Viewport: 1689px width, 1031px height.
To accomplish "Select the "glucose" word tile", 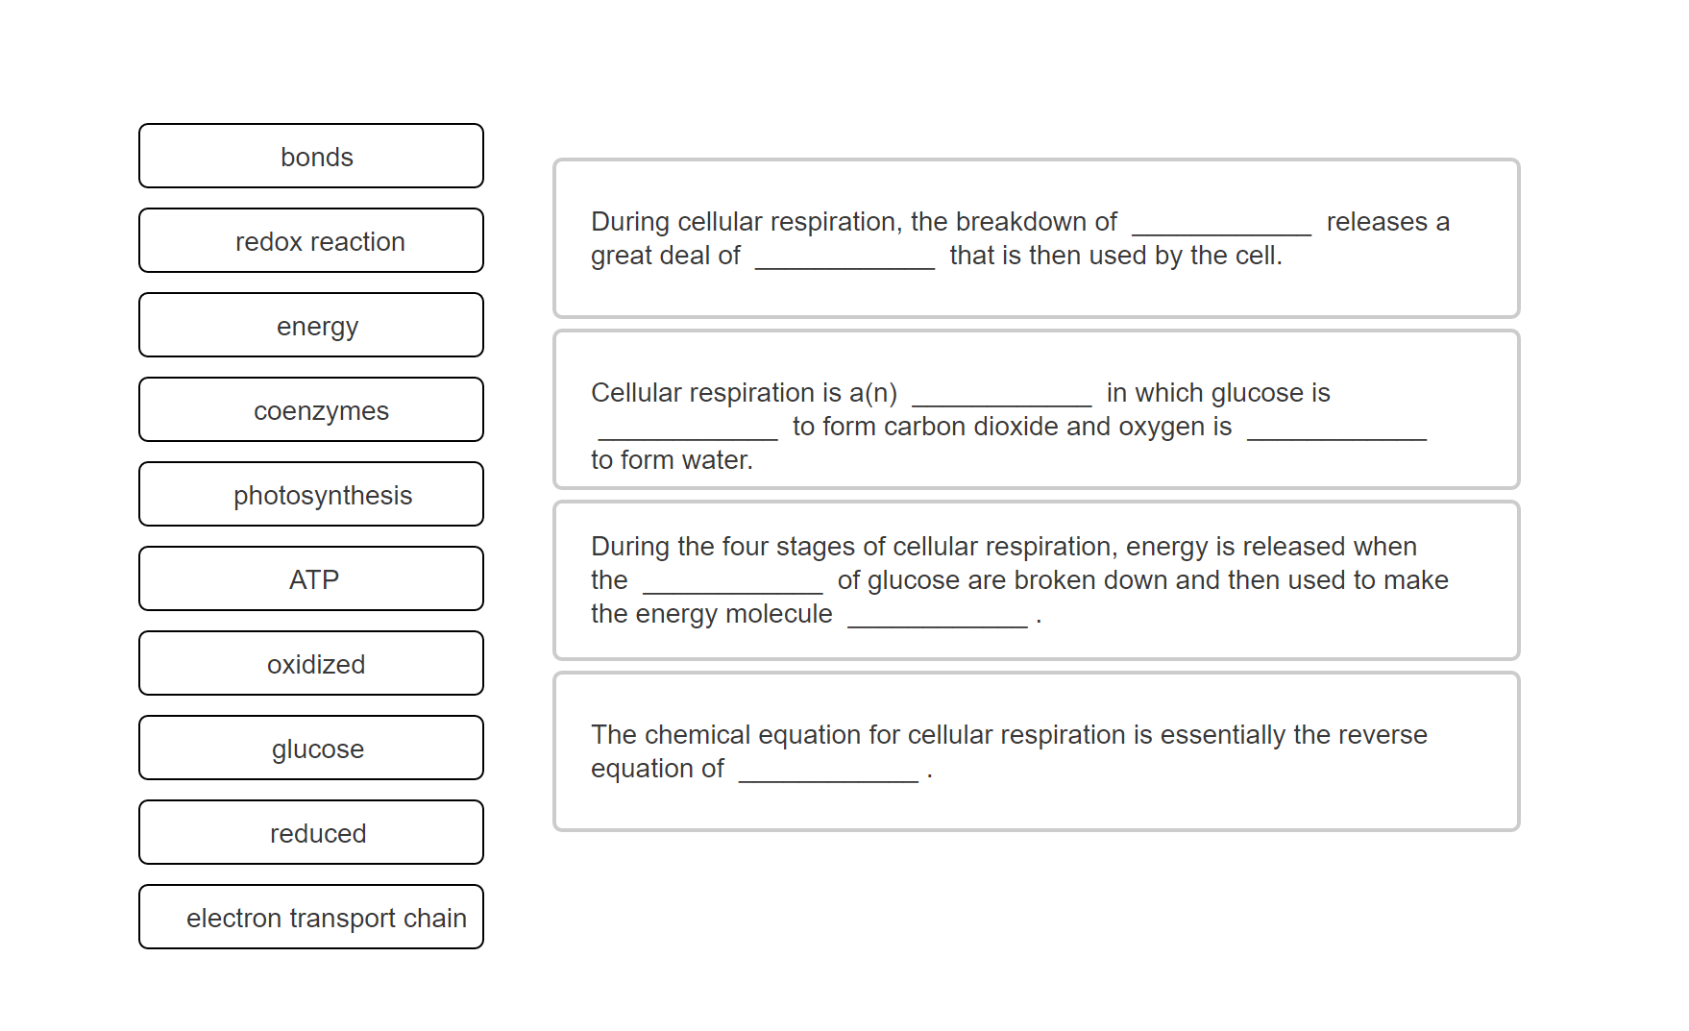I will click(311, 748).
